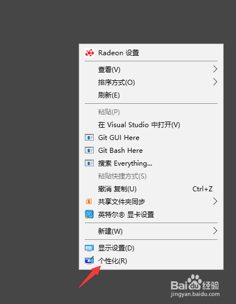Expand the 查看(V) submenu arrow
This screenshot has height=304, width=236.
click(x=215, y=69)
